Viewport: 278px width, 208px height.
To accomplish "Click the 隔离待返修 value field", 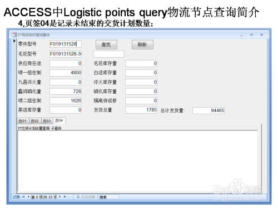I will (141, 100).
